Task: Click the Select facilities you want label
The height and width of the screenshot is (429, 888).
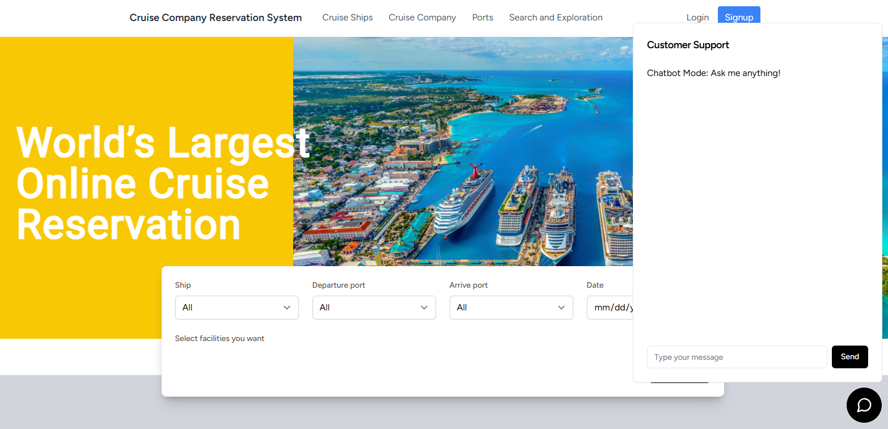Action: click(219, 338)
